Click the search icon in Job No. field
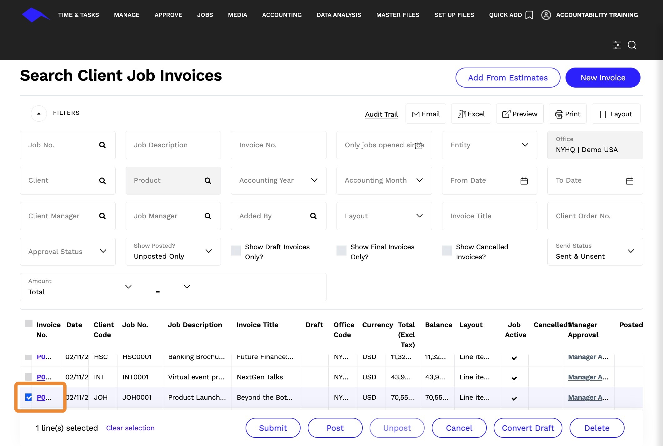The height and width of the screenshot is (446, 663). tap(102, 145)
